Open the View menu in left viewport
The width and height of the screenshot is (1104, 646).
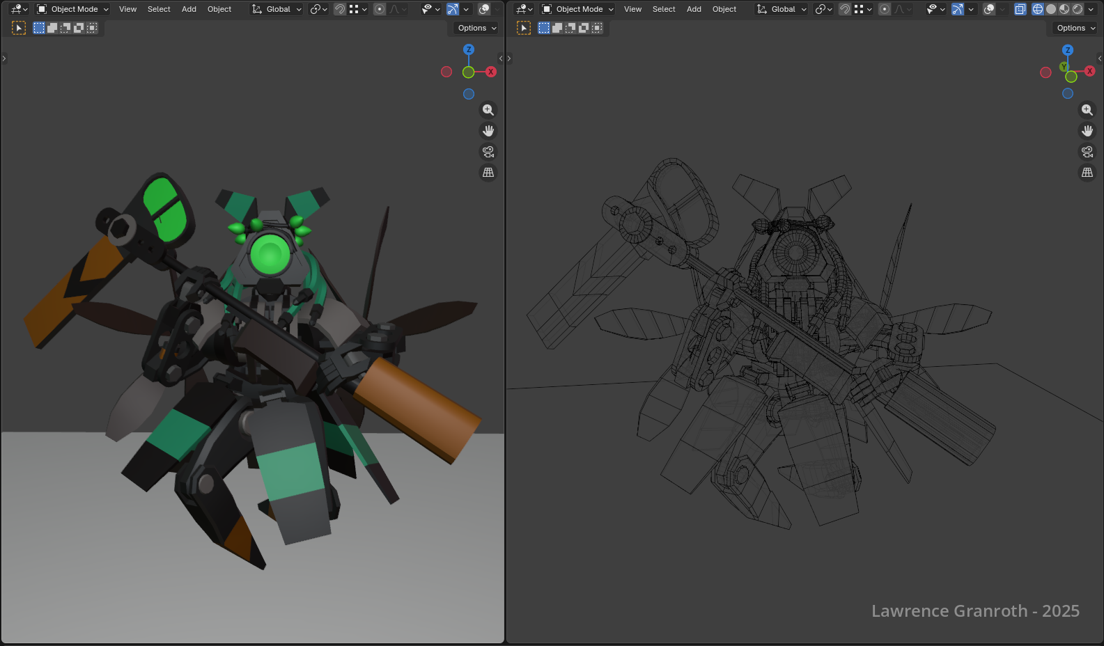[127, 9]
